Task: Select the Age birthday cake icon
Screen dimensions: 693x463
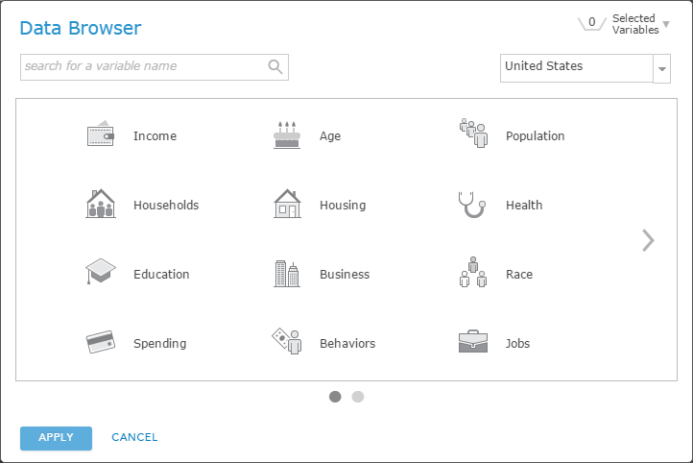Action: [x=287, y=135]
